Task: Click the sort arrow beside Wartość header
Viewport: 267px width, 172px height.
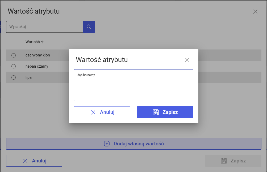Action: click(x=42, y=42)
